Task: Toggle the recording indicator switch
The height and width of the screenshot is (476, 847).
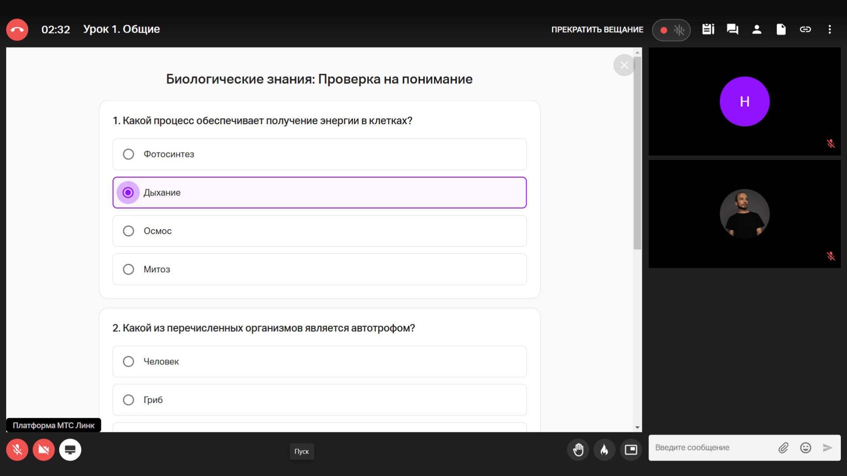Action: [x=671, y=30]
